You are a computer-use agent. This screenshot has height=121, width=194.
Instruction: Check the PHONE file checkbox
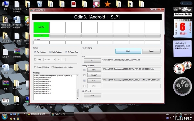pyautogui.click(x=84, y=75)
